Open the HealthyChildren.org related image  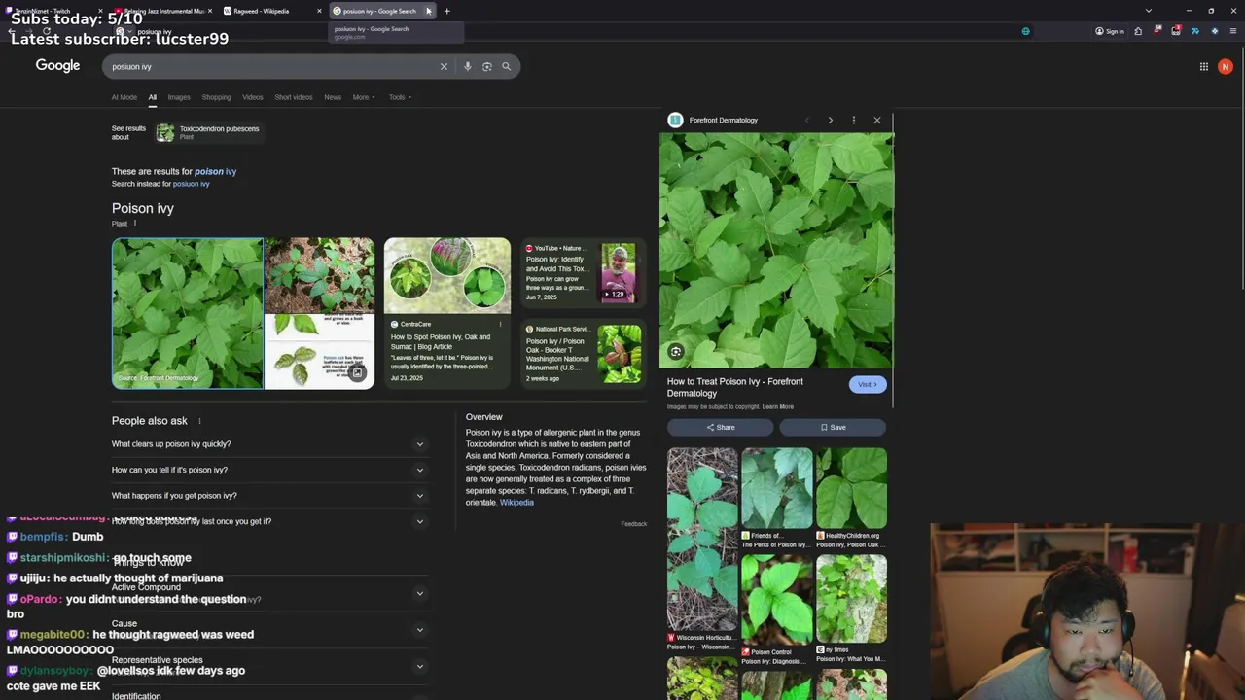[x=851, y=498]
